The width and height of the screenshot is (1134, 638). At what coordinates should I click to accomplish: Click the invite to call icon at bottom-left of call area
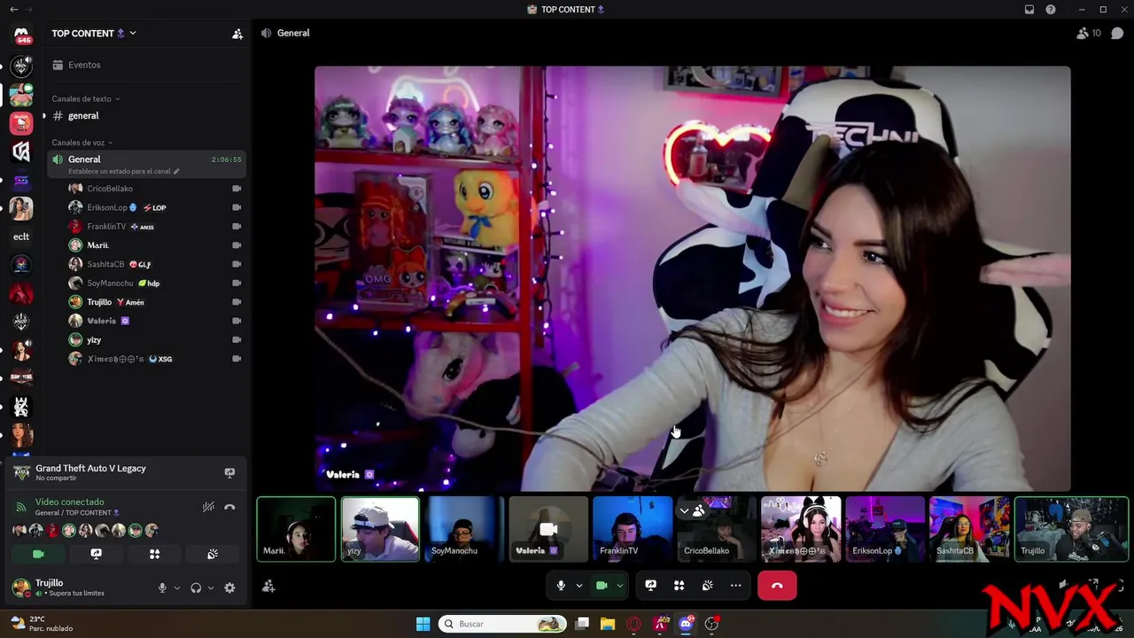click(x=268, y=586)
